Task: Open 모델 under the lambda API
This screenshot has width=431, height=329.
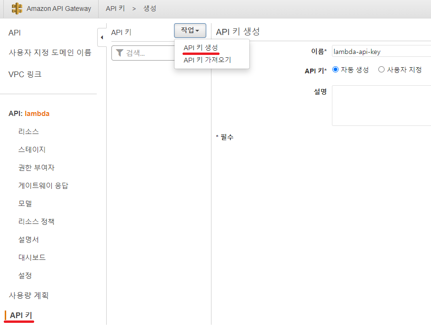Action: (x=25, y=204)
